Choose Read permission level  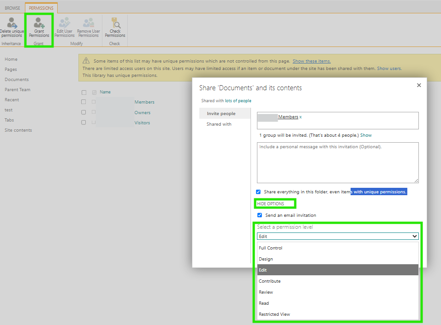[x=338, y=303]
